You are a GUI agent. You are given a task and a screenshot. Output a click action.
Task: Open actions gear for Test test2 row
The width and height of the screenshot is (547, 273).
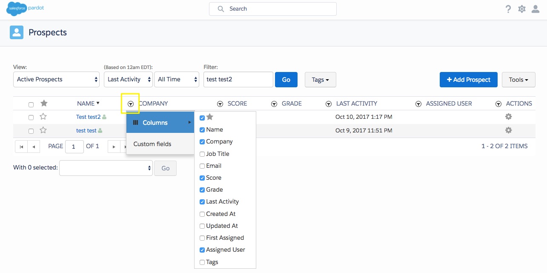coord(508,117)
